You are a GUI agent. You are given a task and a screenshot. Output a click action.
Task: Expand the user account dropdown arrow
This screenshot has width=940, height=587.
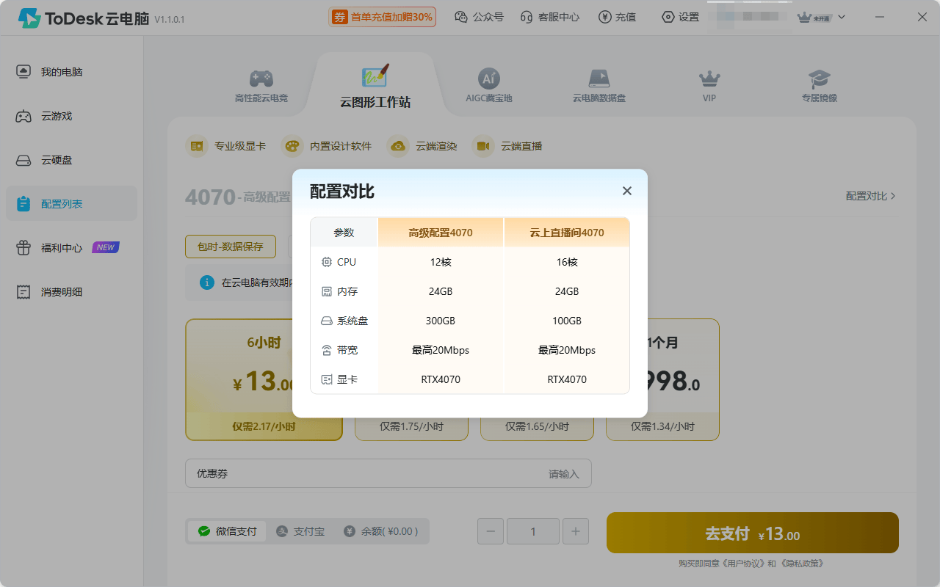click(842, 17)
